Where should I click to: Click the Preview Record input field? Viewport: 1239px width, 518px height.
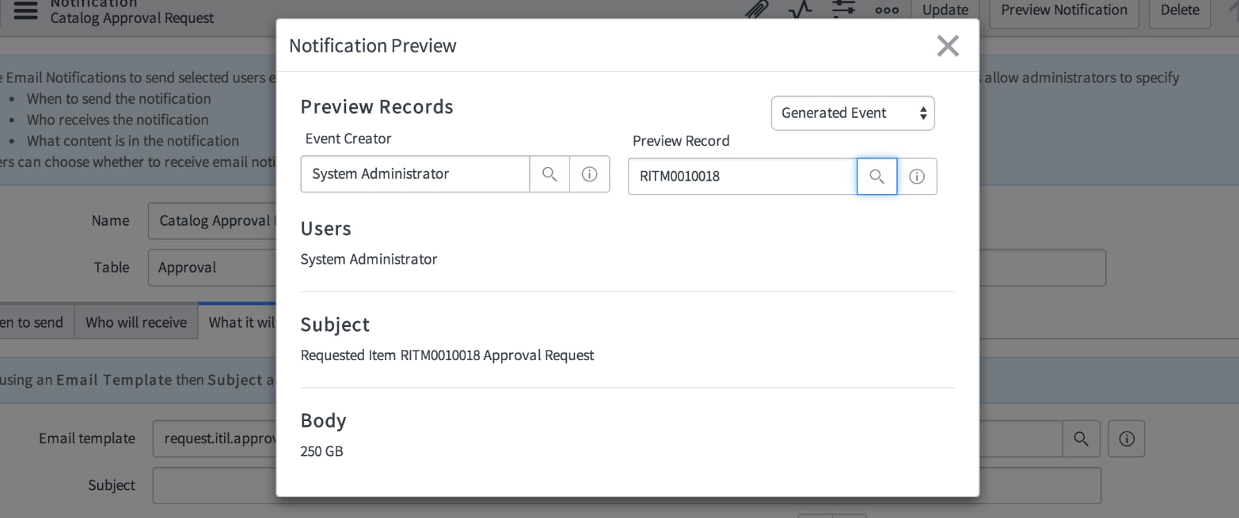742,176
